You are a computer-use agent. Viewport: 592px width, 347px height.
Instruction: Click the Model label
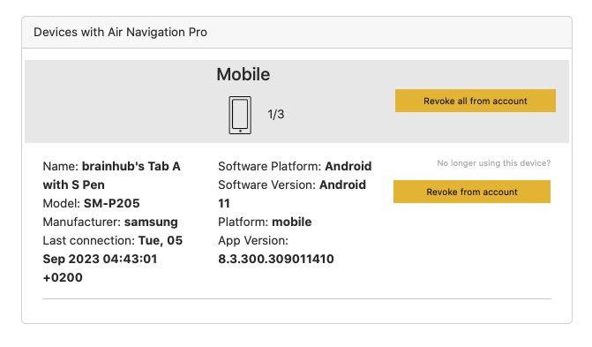[x=62, y=203]
